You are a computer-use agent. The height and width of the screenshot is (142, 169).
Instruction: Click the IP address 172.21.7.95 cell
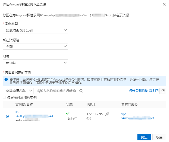(98, 116)
